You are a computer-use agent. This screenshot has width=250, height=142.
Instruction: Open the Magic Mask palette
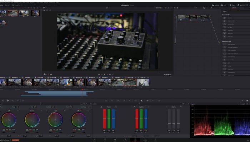tap(136, 100)
